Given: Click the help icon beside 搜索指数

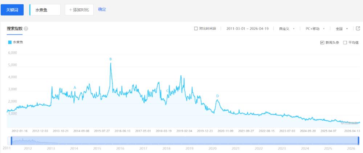Looking at the screenshot, I should tap(26, 29).
